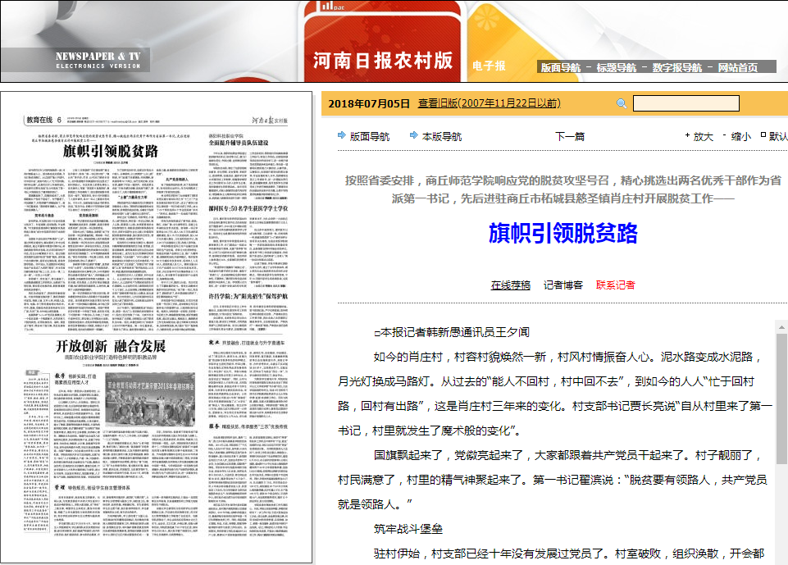Click the red 联系记者 link

point(615,285)
